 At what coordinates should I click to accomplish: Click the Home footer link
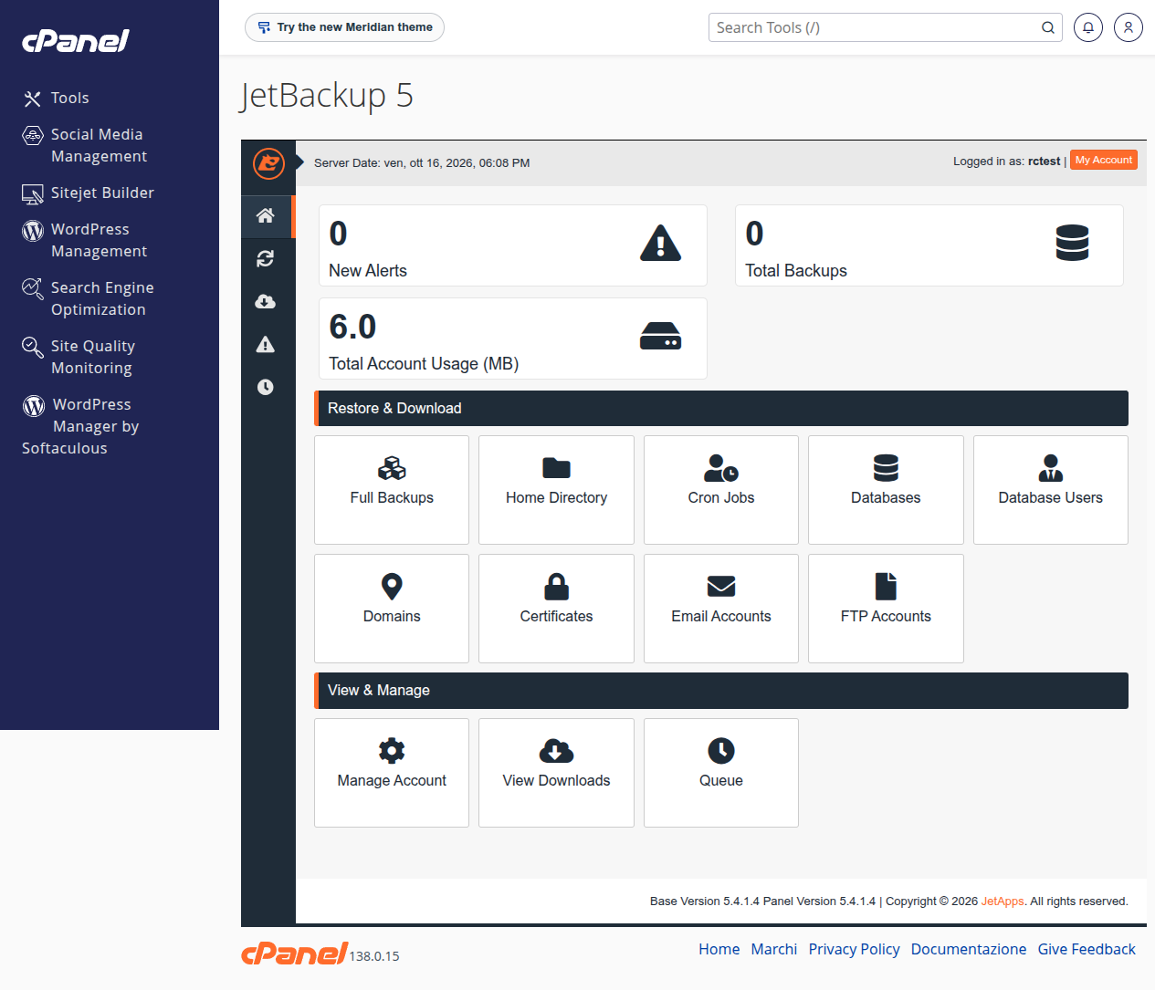tap(719, 949)
